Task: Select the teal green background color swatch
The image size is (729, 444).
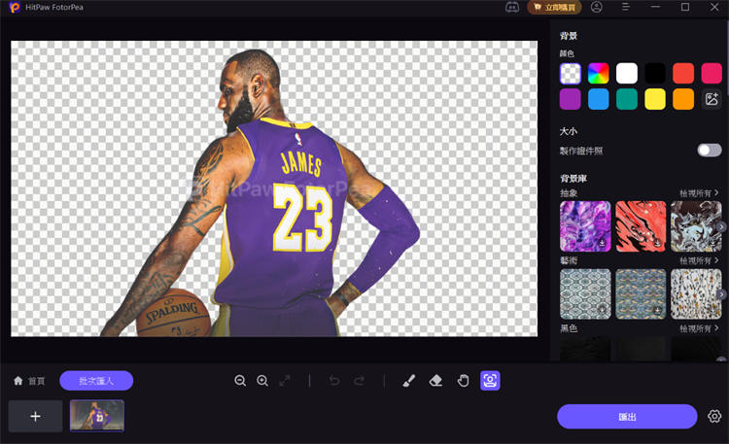Action: click(x=627, y=99)
